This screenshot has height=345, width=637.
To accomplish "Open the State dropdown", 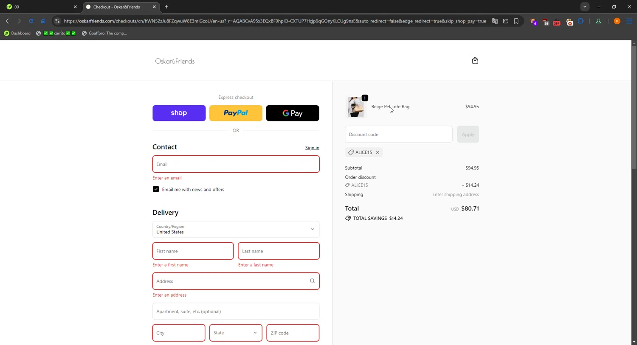I will point(236,333).
